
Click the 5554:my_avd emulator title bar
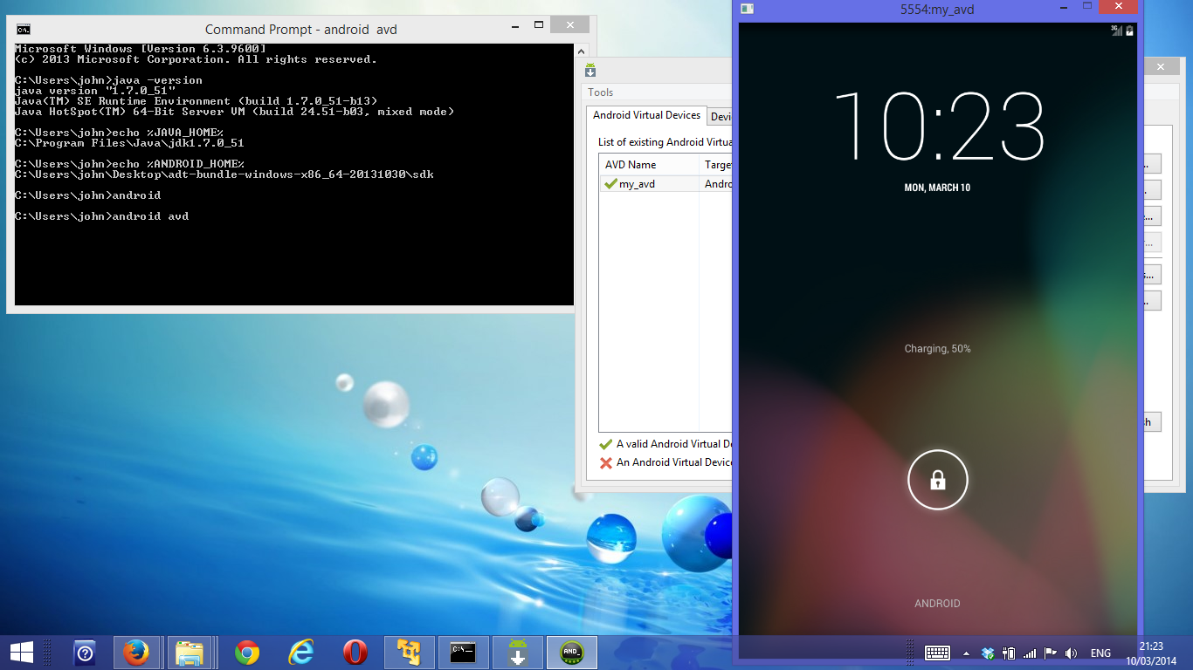point(937,10)
